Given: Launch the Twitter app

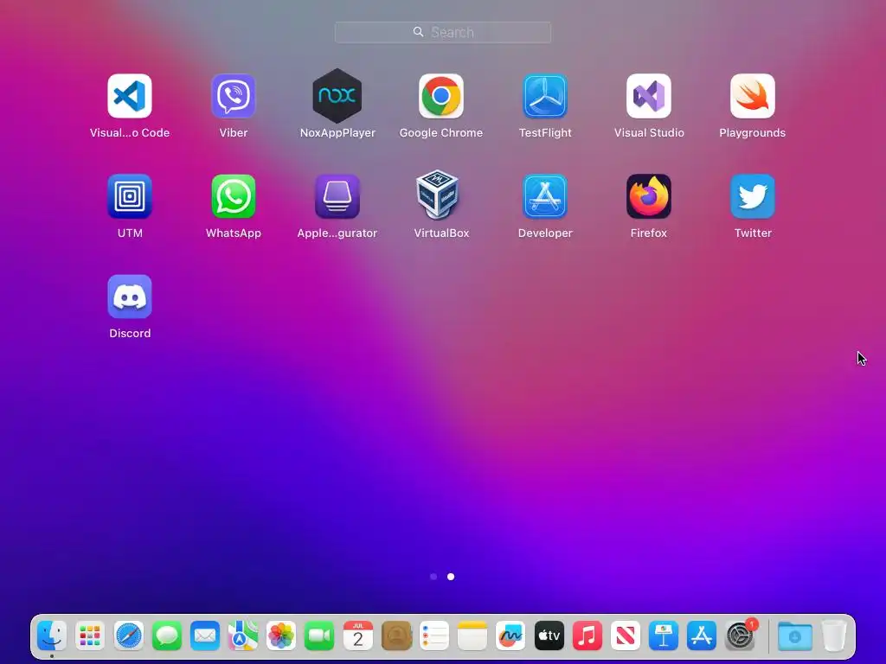Looking at the screenshot, I should coord(753,196).
